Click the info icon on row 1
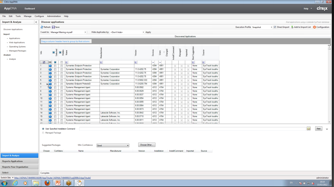334x187 pixels. click(50, 65)
